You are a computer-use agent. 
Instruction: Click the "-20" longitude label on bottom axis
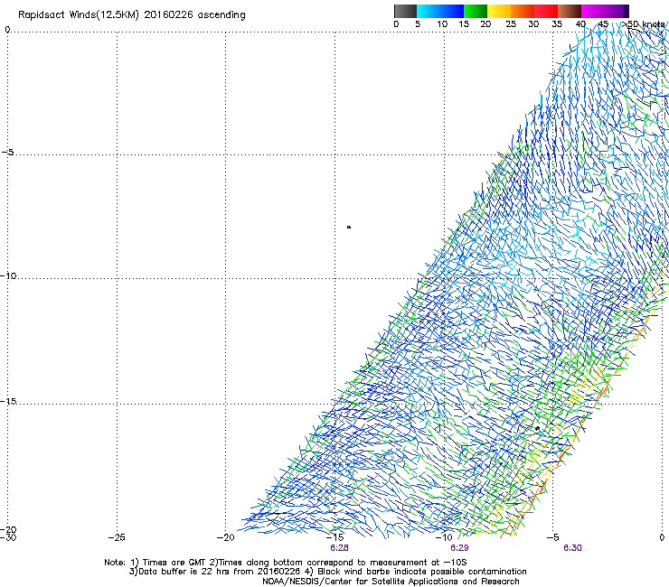click(226, 537)
